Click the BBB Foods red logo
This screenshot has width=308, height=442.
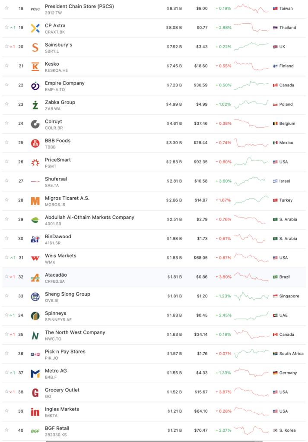35,143
